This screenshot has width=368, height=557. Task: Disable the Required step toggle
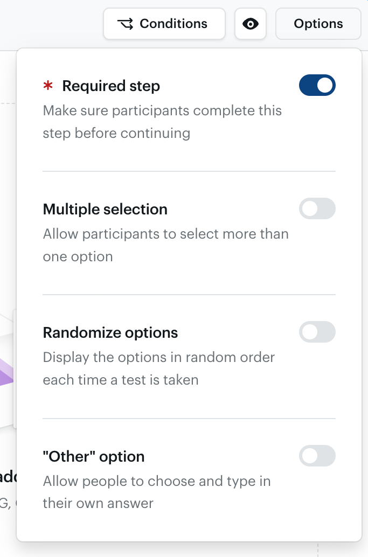pyautogui.click(x=317, y=85)
